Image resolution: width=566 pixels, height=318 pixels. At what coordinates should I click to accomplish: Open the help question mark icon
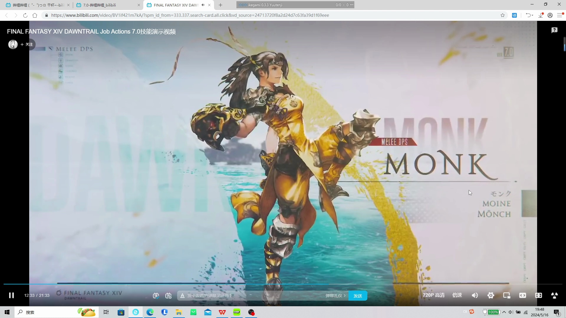[555, 30]
